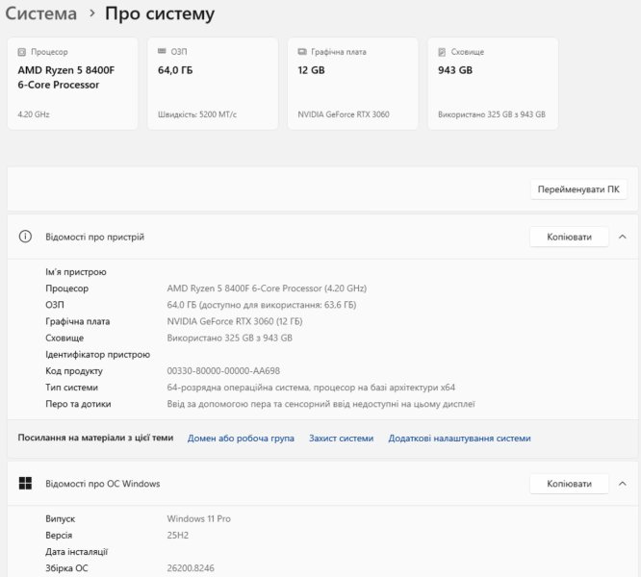
Task: Click 4.20 GHz text in processor card
Action: (34, 114)
